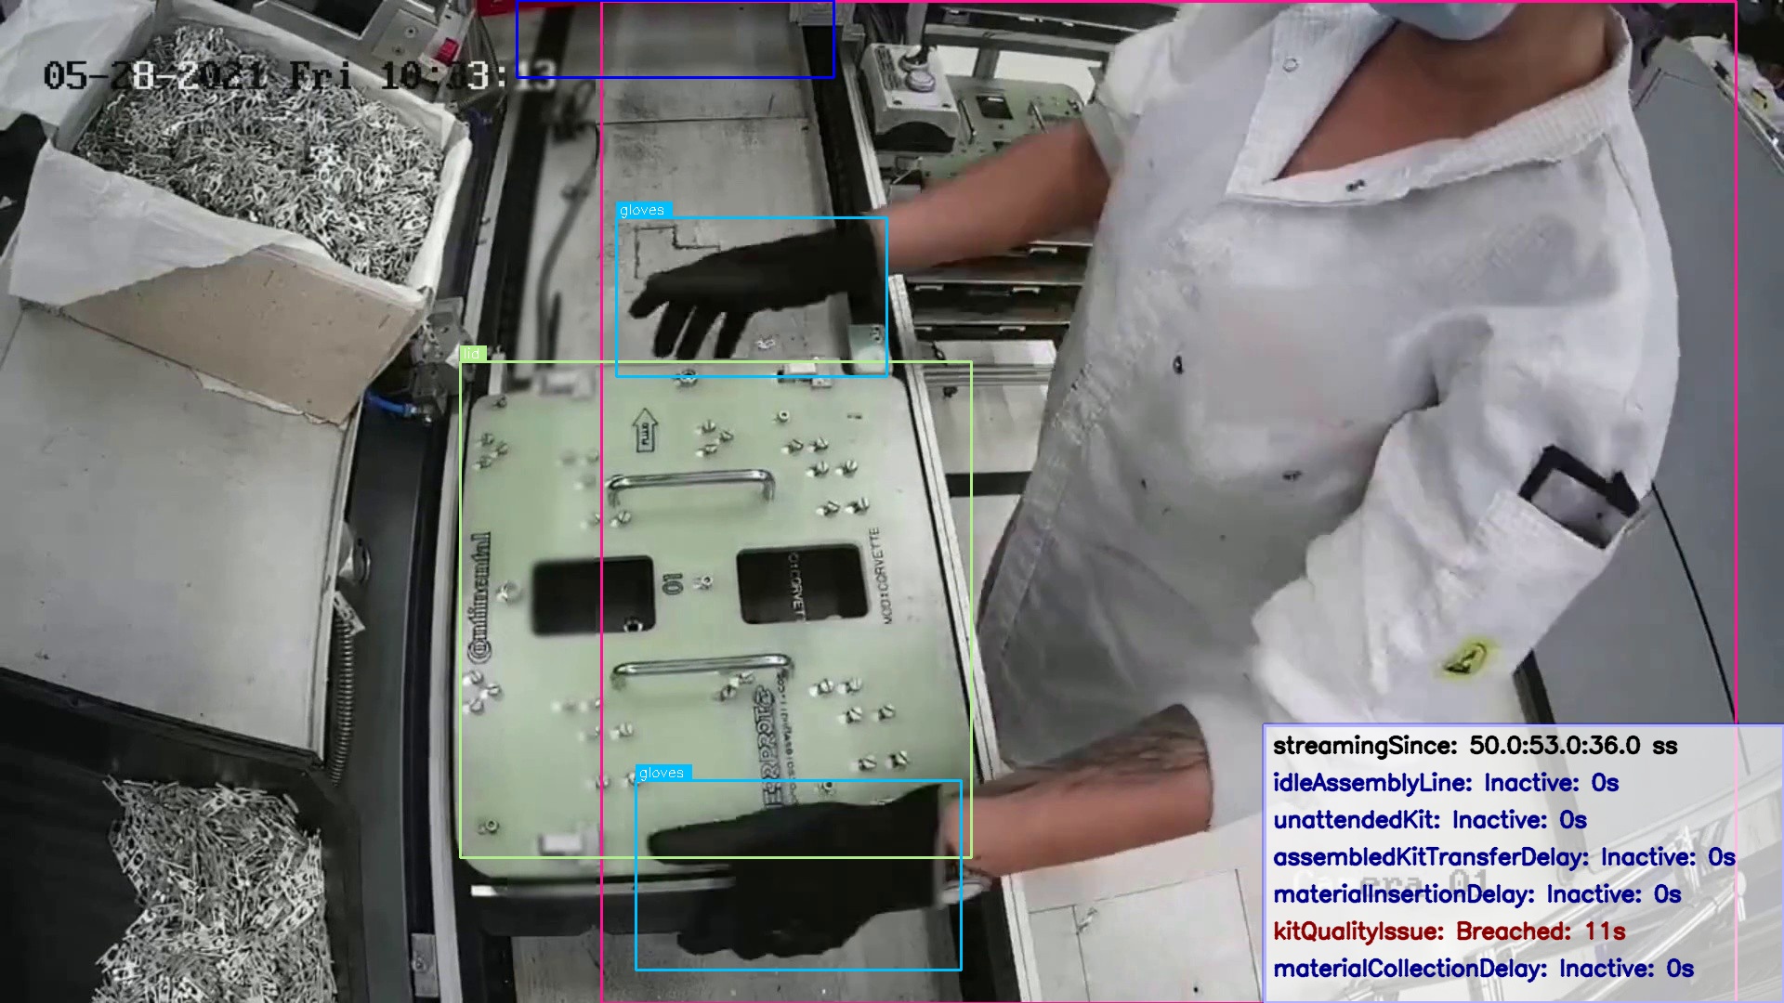Click the lower gloves detection label

pyautogui.click(x=662, y=773)
